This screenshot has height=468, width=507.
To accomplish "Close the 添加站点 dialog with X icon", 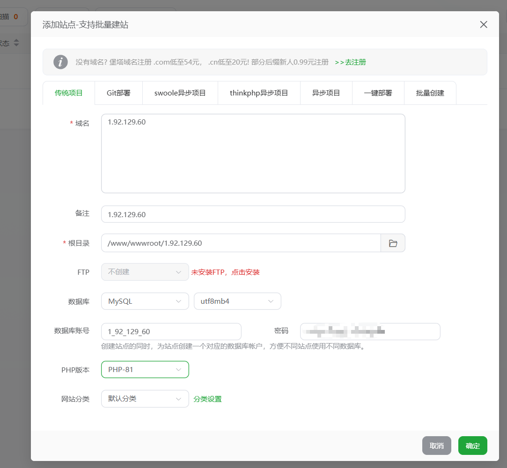I will 484,25.
